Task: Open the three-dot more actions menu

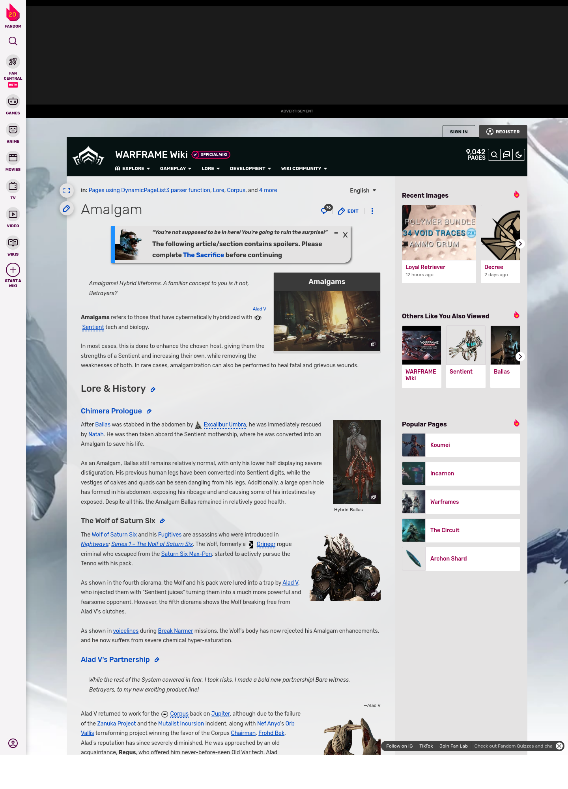Action: pyautogui.click(x=372, y=211)
